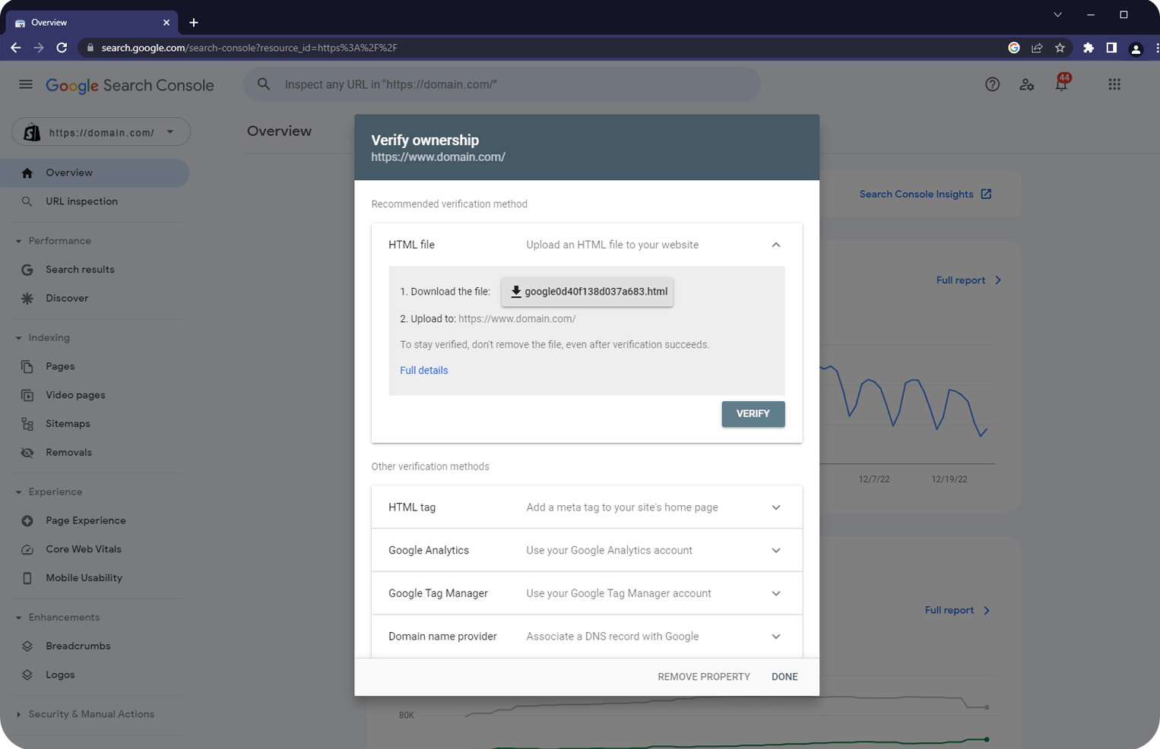
Task: Click DONE to close the dialog
Action: point(784,677)
